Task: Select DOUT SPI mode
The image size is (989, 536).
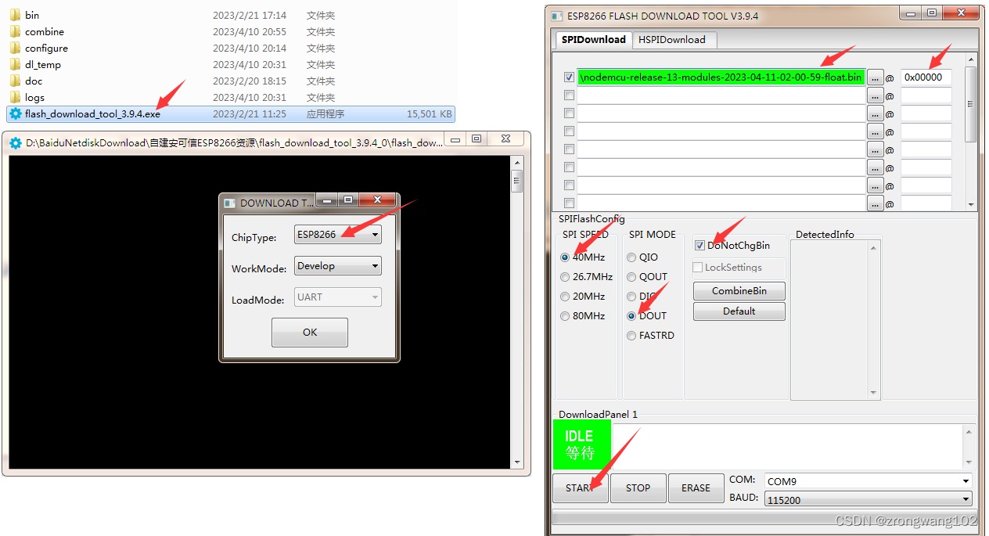Action: click(x=631, y=316)
